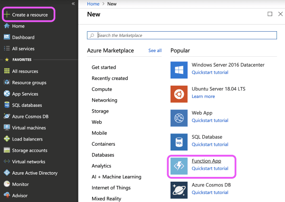Click the All services list icon
The height and width of the screenshot is (202, 285).
pos(7,48)
